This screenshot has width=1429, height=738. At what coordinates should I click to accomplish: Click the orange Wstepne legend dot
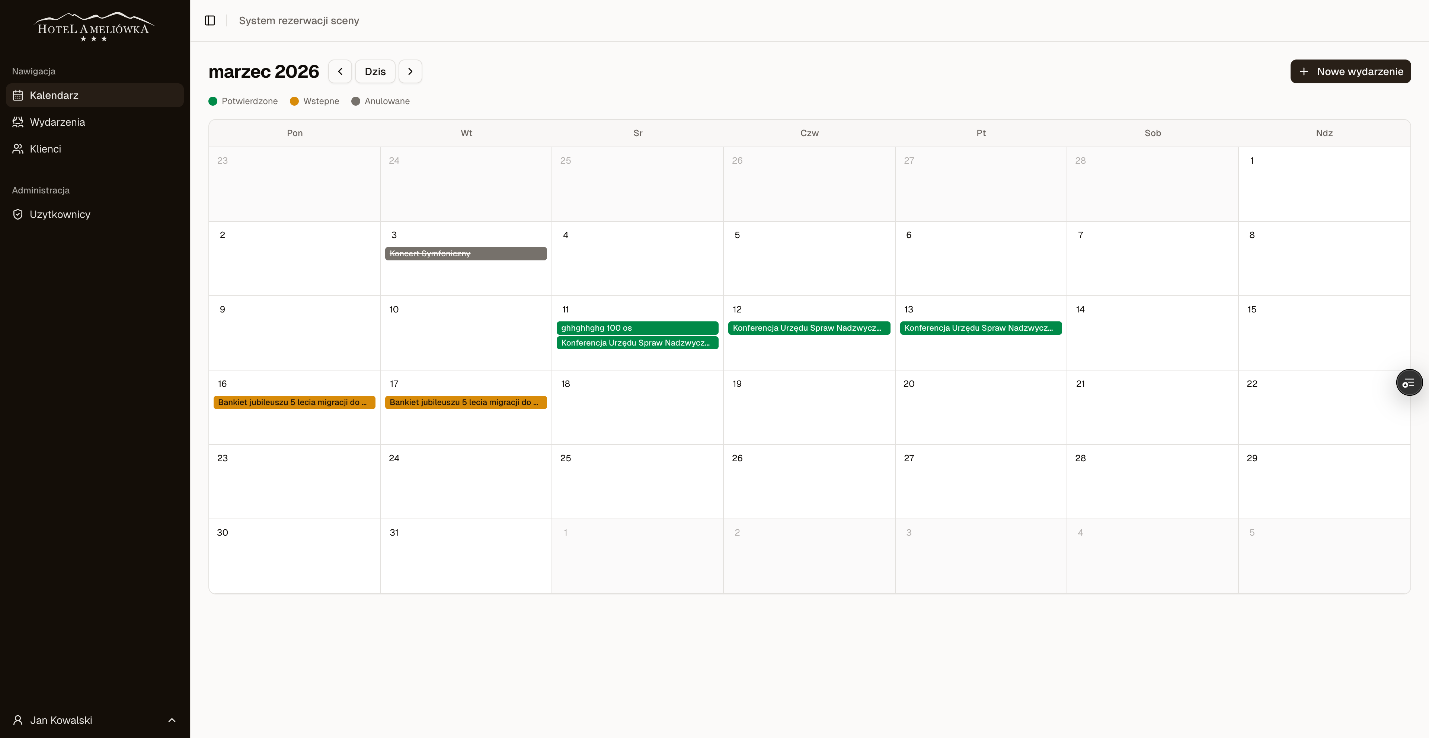[x=294, y=101]
